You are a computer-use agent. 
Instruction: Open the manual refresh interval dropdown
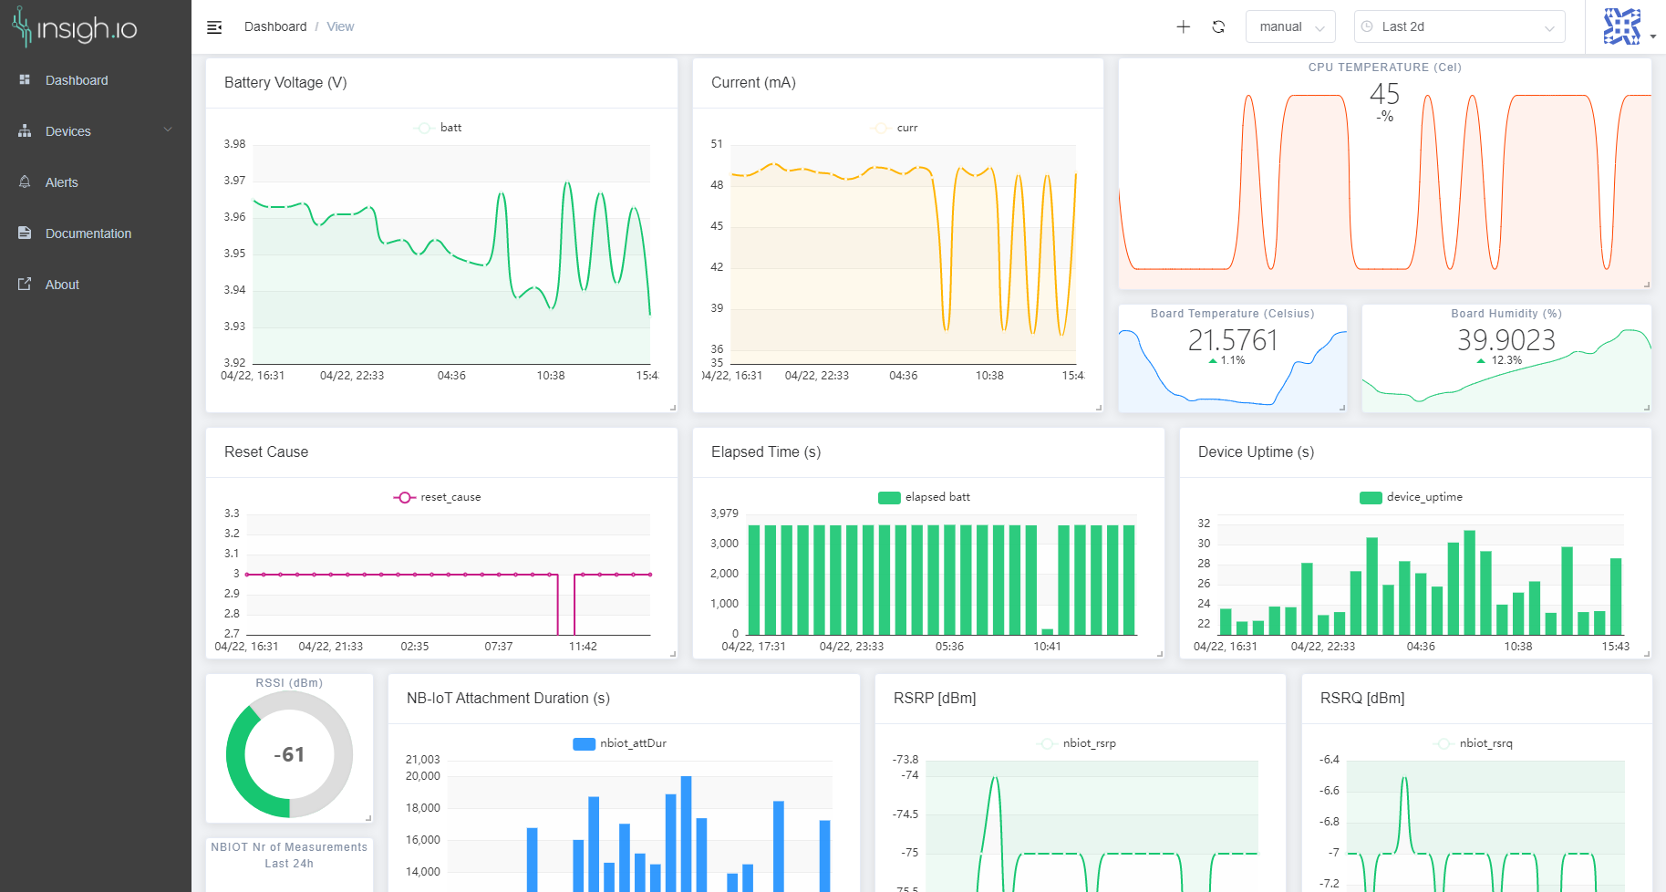point(1290,26)
